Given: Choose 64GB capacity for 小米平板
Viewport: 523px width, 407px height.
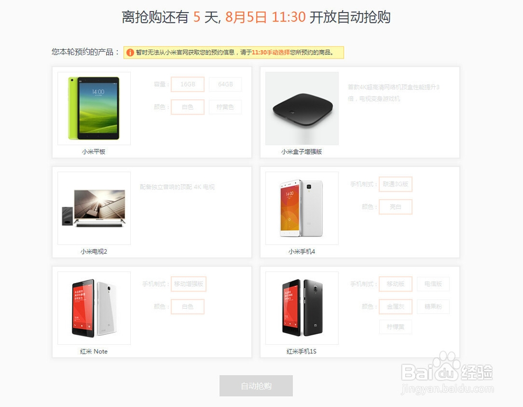Looking at the screenshot, I should tap(225, 84).
